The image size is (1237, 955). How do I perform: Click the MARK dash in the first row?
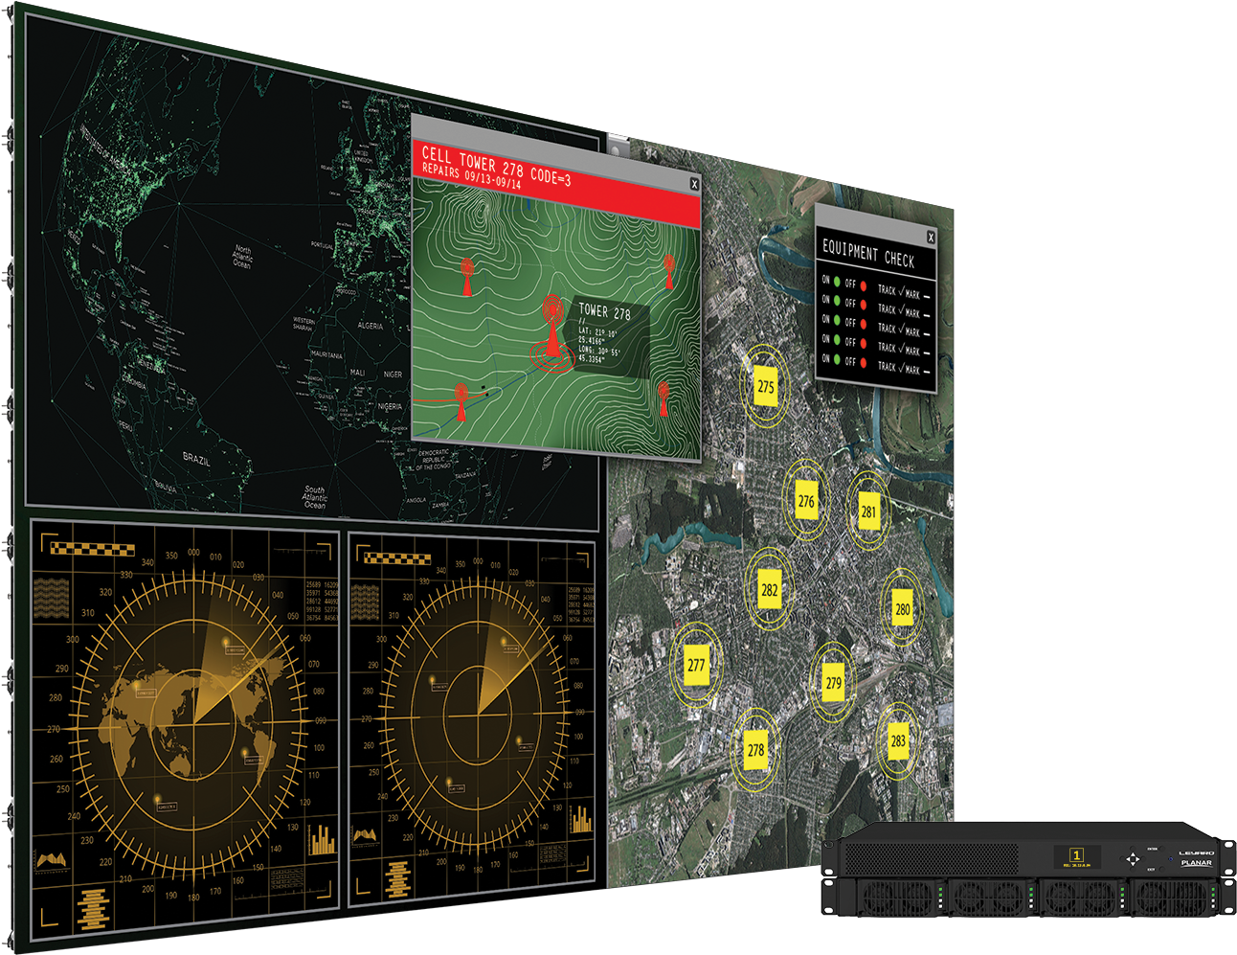click(927, 297)
